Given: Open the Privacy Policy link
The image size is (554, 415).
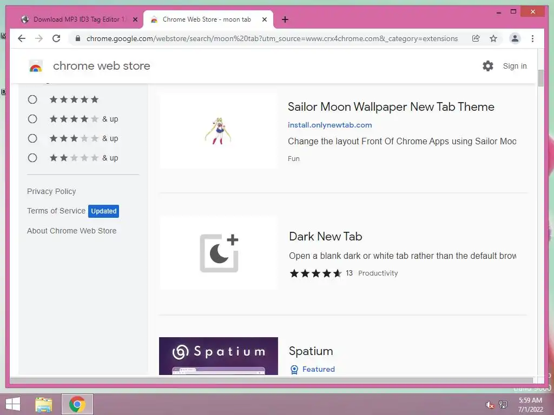Looking at the screenshot, I should pyautogui.click(x=51, y=191).
